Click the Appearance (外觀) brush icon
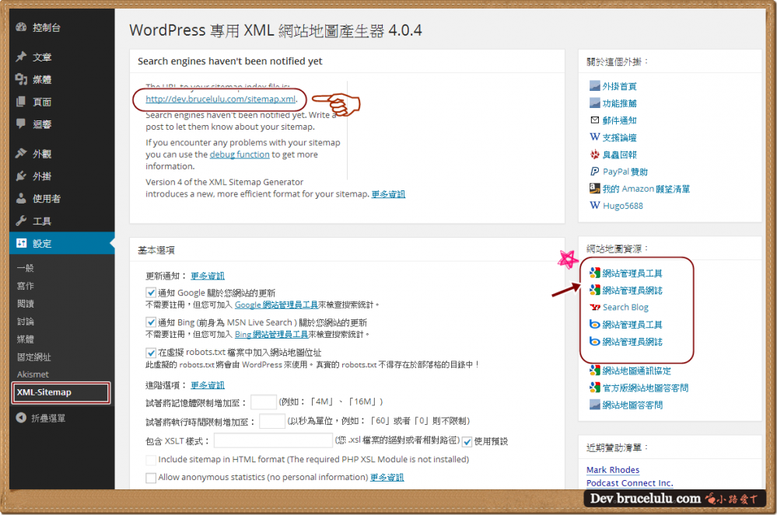Screen dimensions: 777x515 coord(21,153)
